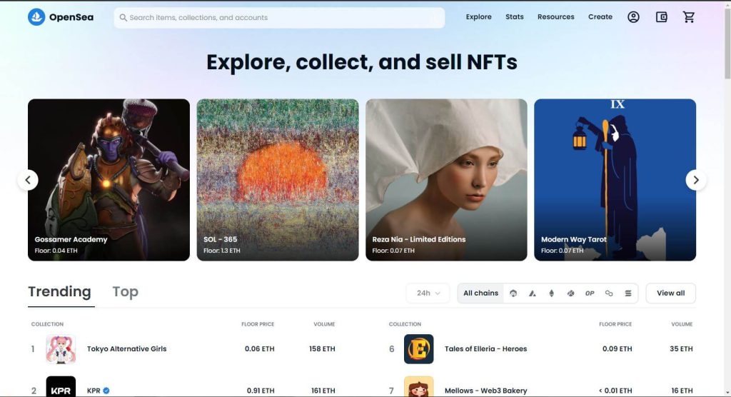Click the 35 ETH volume value
This screenshot has height=397, width=731.
681,349
